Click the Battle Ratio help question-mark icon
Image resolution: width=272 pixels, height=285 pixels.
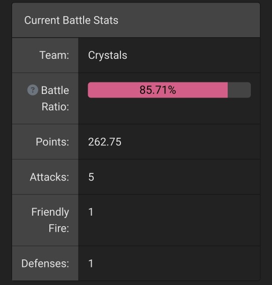click(33, 90)
